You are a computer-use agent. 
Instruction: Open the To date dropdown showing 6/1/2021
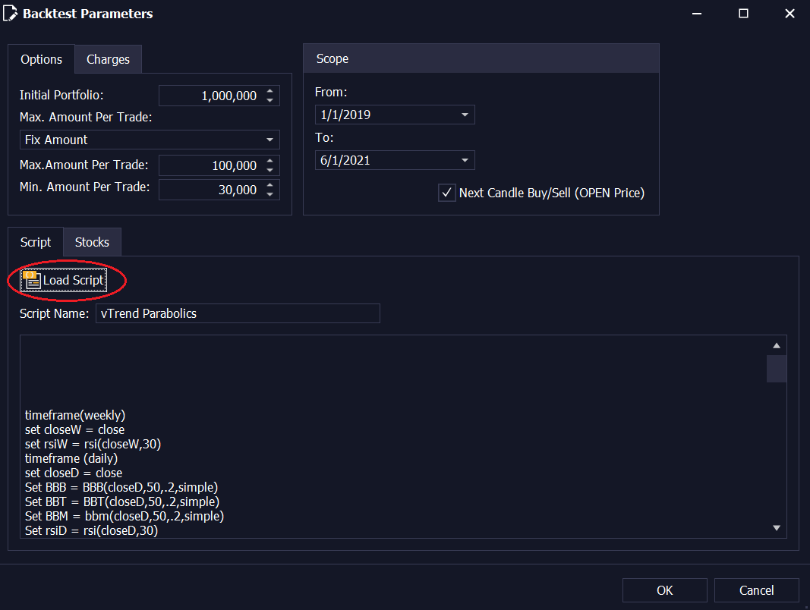pyautogui.click(x=465, y=160)
